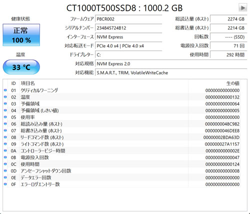Click total host writes value 2214 GB
This screenshot has width=250, height=214.
(x=228, y=28)
